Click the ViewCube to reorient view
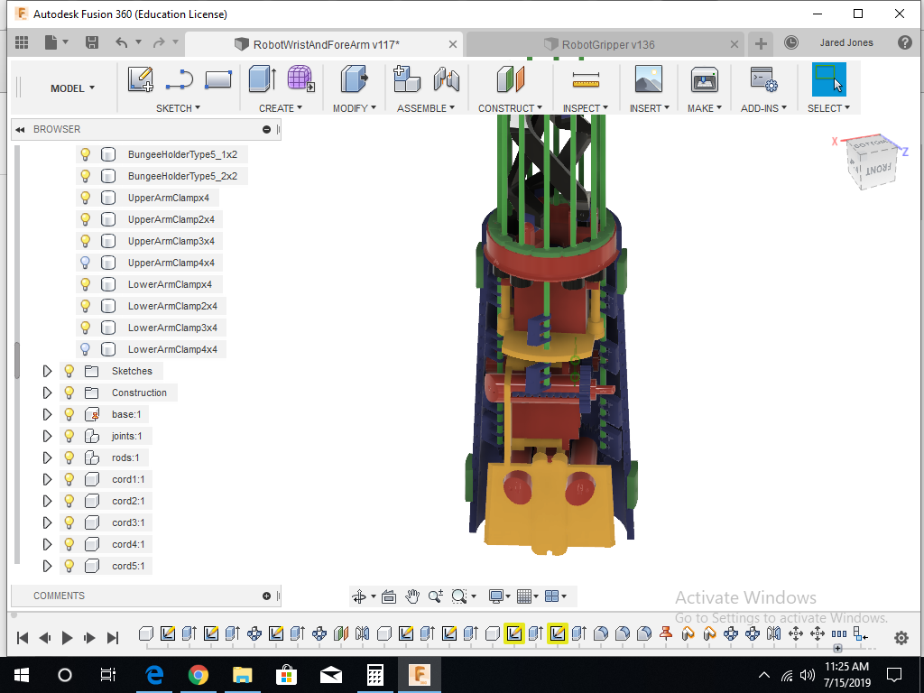Screen dimensions: 924x693 873,162
